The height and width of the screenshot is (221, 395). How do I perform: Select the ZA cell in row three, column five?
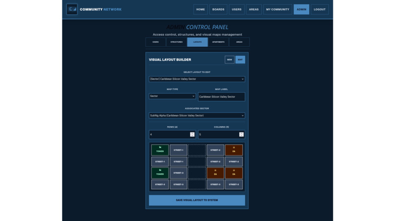[x=234, y=173]
